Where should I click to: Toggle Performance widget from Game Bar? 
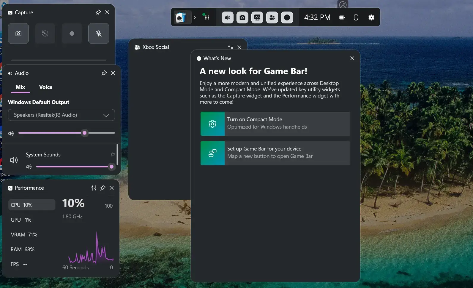tap(257, 17)
